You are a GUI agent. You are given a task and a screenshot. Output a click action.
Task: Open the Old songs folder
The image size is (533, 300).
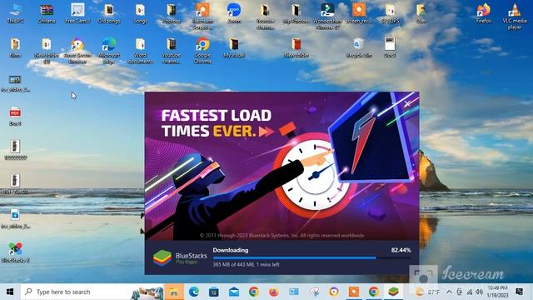tap(109, 13)
